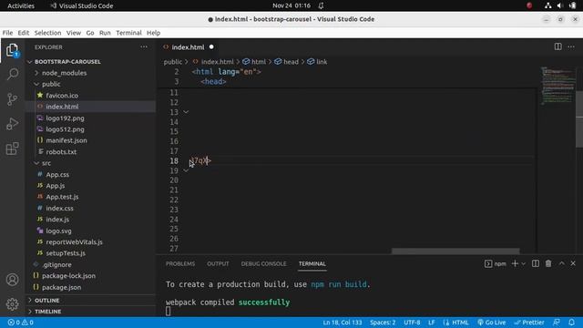
Task: Click the Prettier status bar item
Action: pos(529,323)
